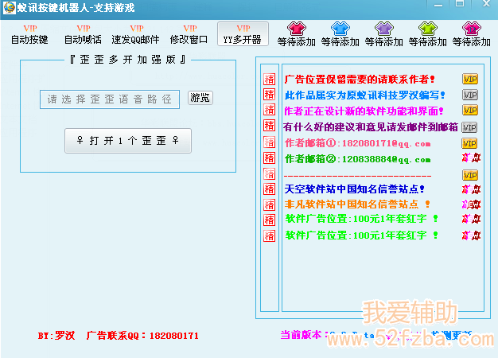This screenshot has width=498, height=358.
Task: Click the red shirt 等待添加 icon
Action: (x=296, y=29)
